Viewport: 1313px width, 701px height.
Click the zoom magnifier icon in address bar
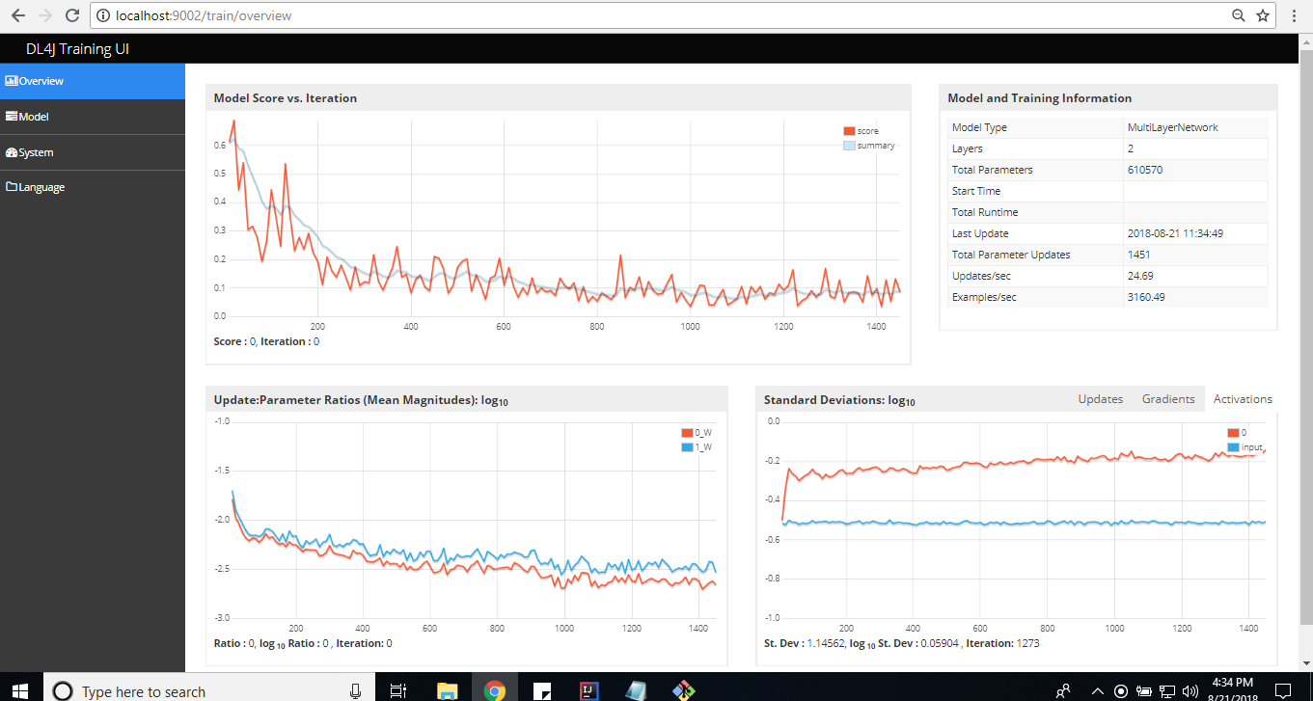pos(1239,15)
